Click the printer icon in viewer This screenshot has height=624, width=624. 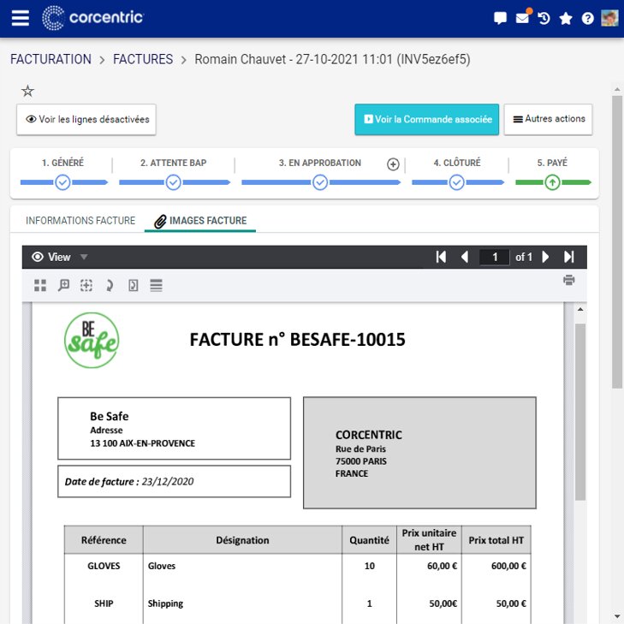568,280
